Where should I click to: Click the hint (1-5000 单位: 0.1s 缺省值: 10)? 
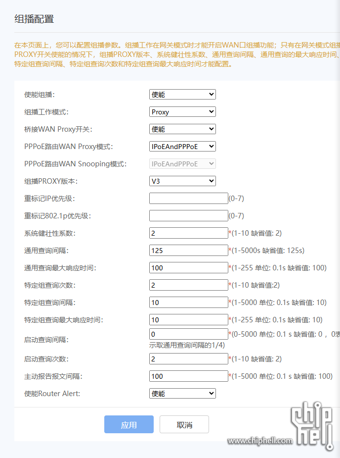279,303
